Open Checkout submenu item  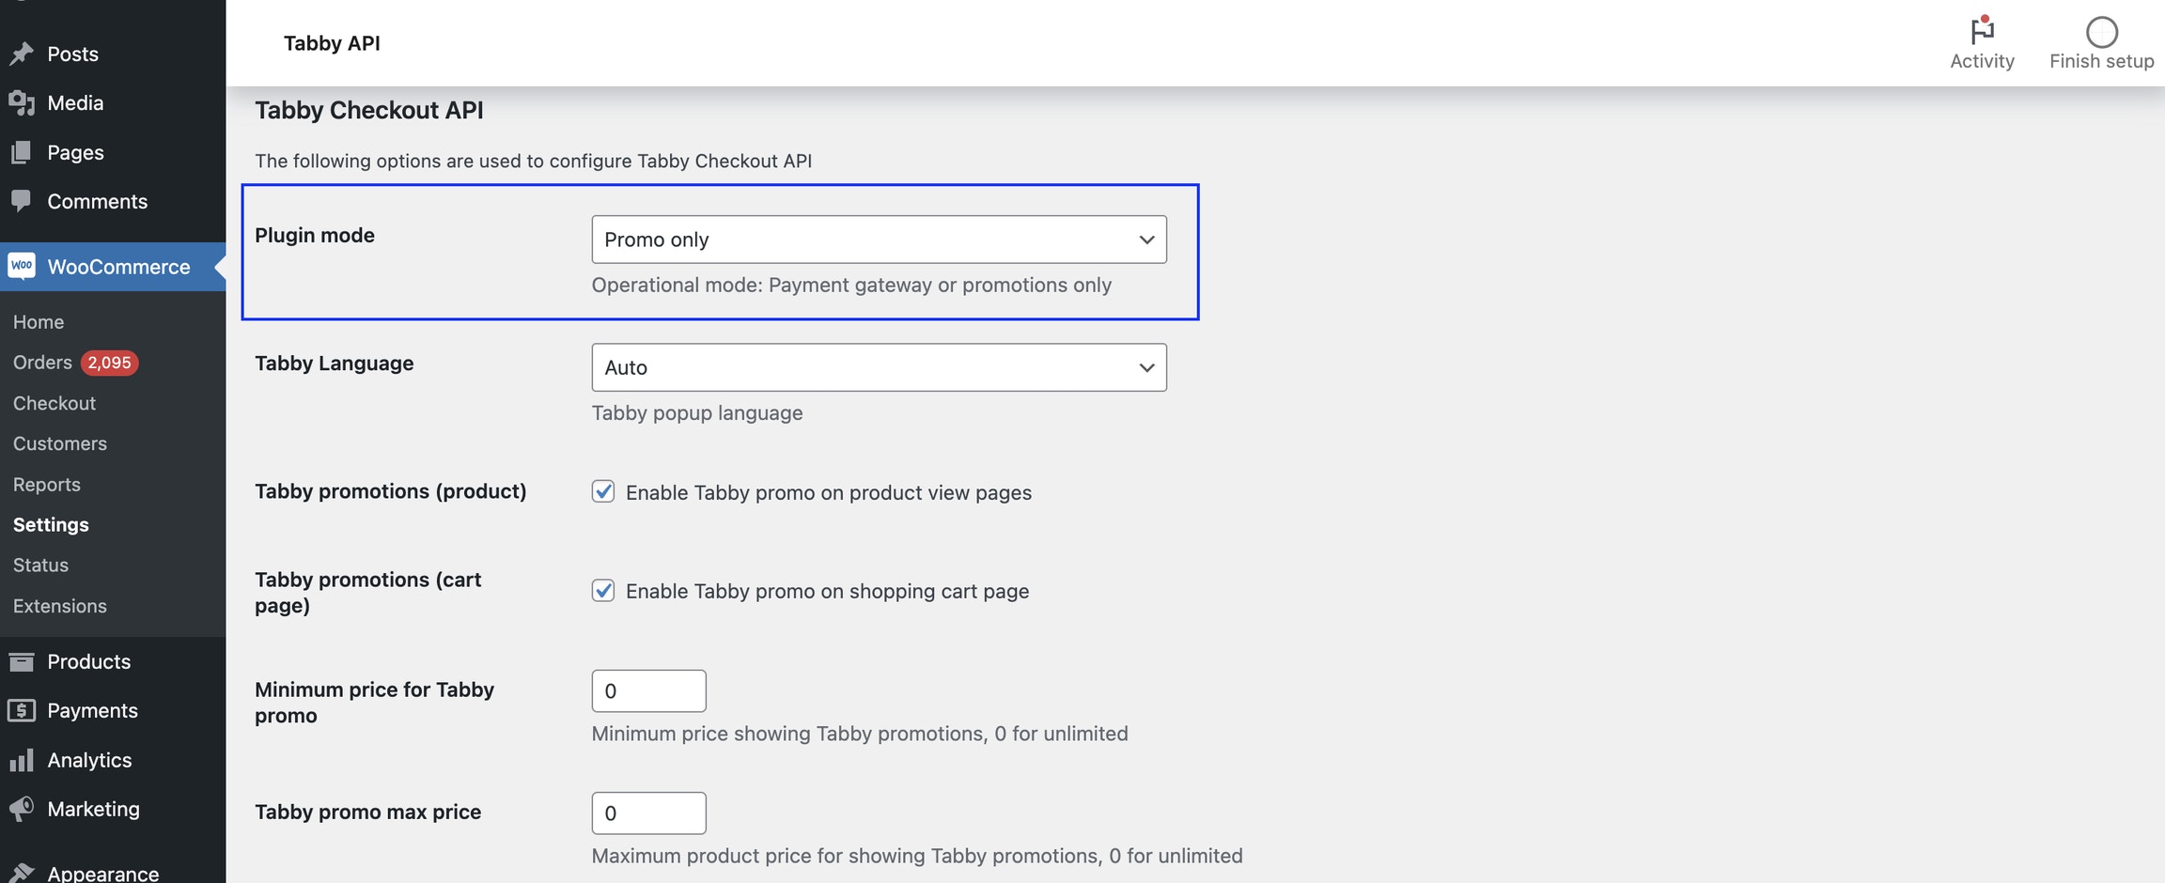(x=55, y=403)
